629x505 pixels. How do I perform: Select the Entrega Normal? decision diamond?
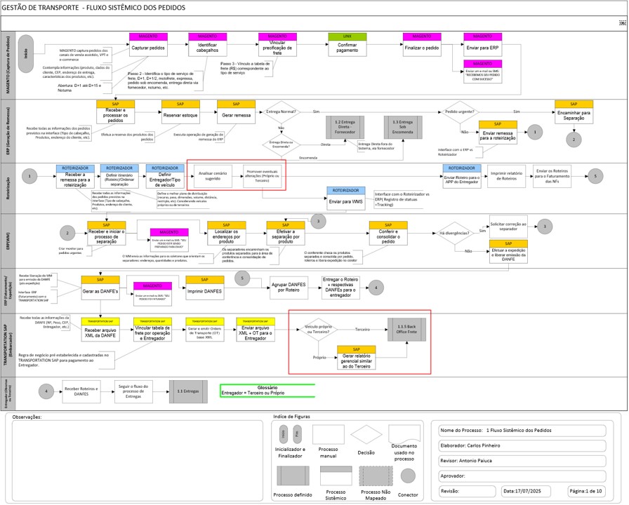pyautogui.click(x=281, y=112)
